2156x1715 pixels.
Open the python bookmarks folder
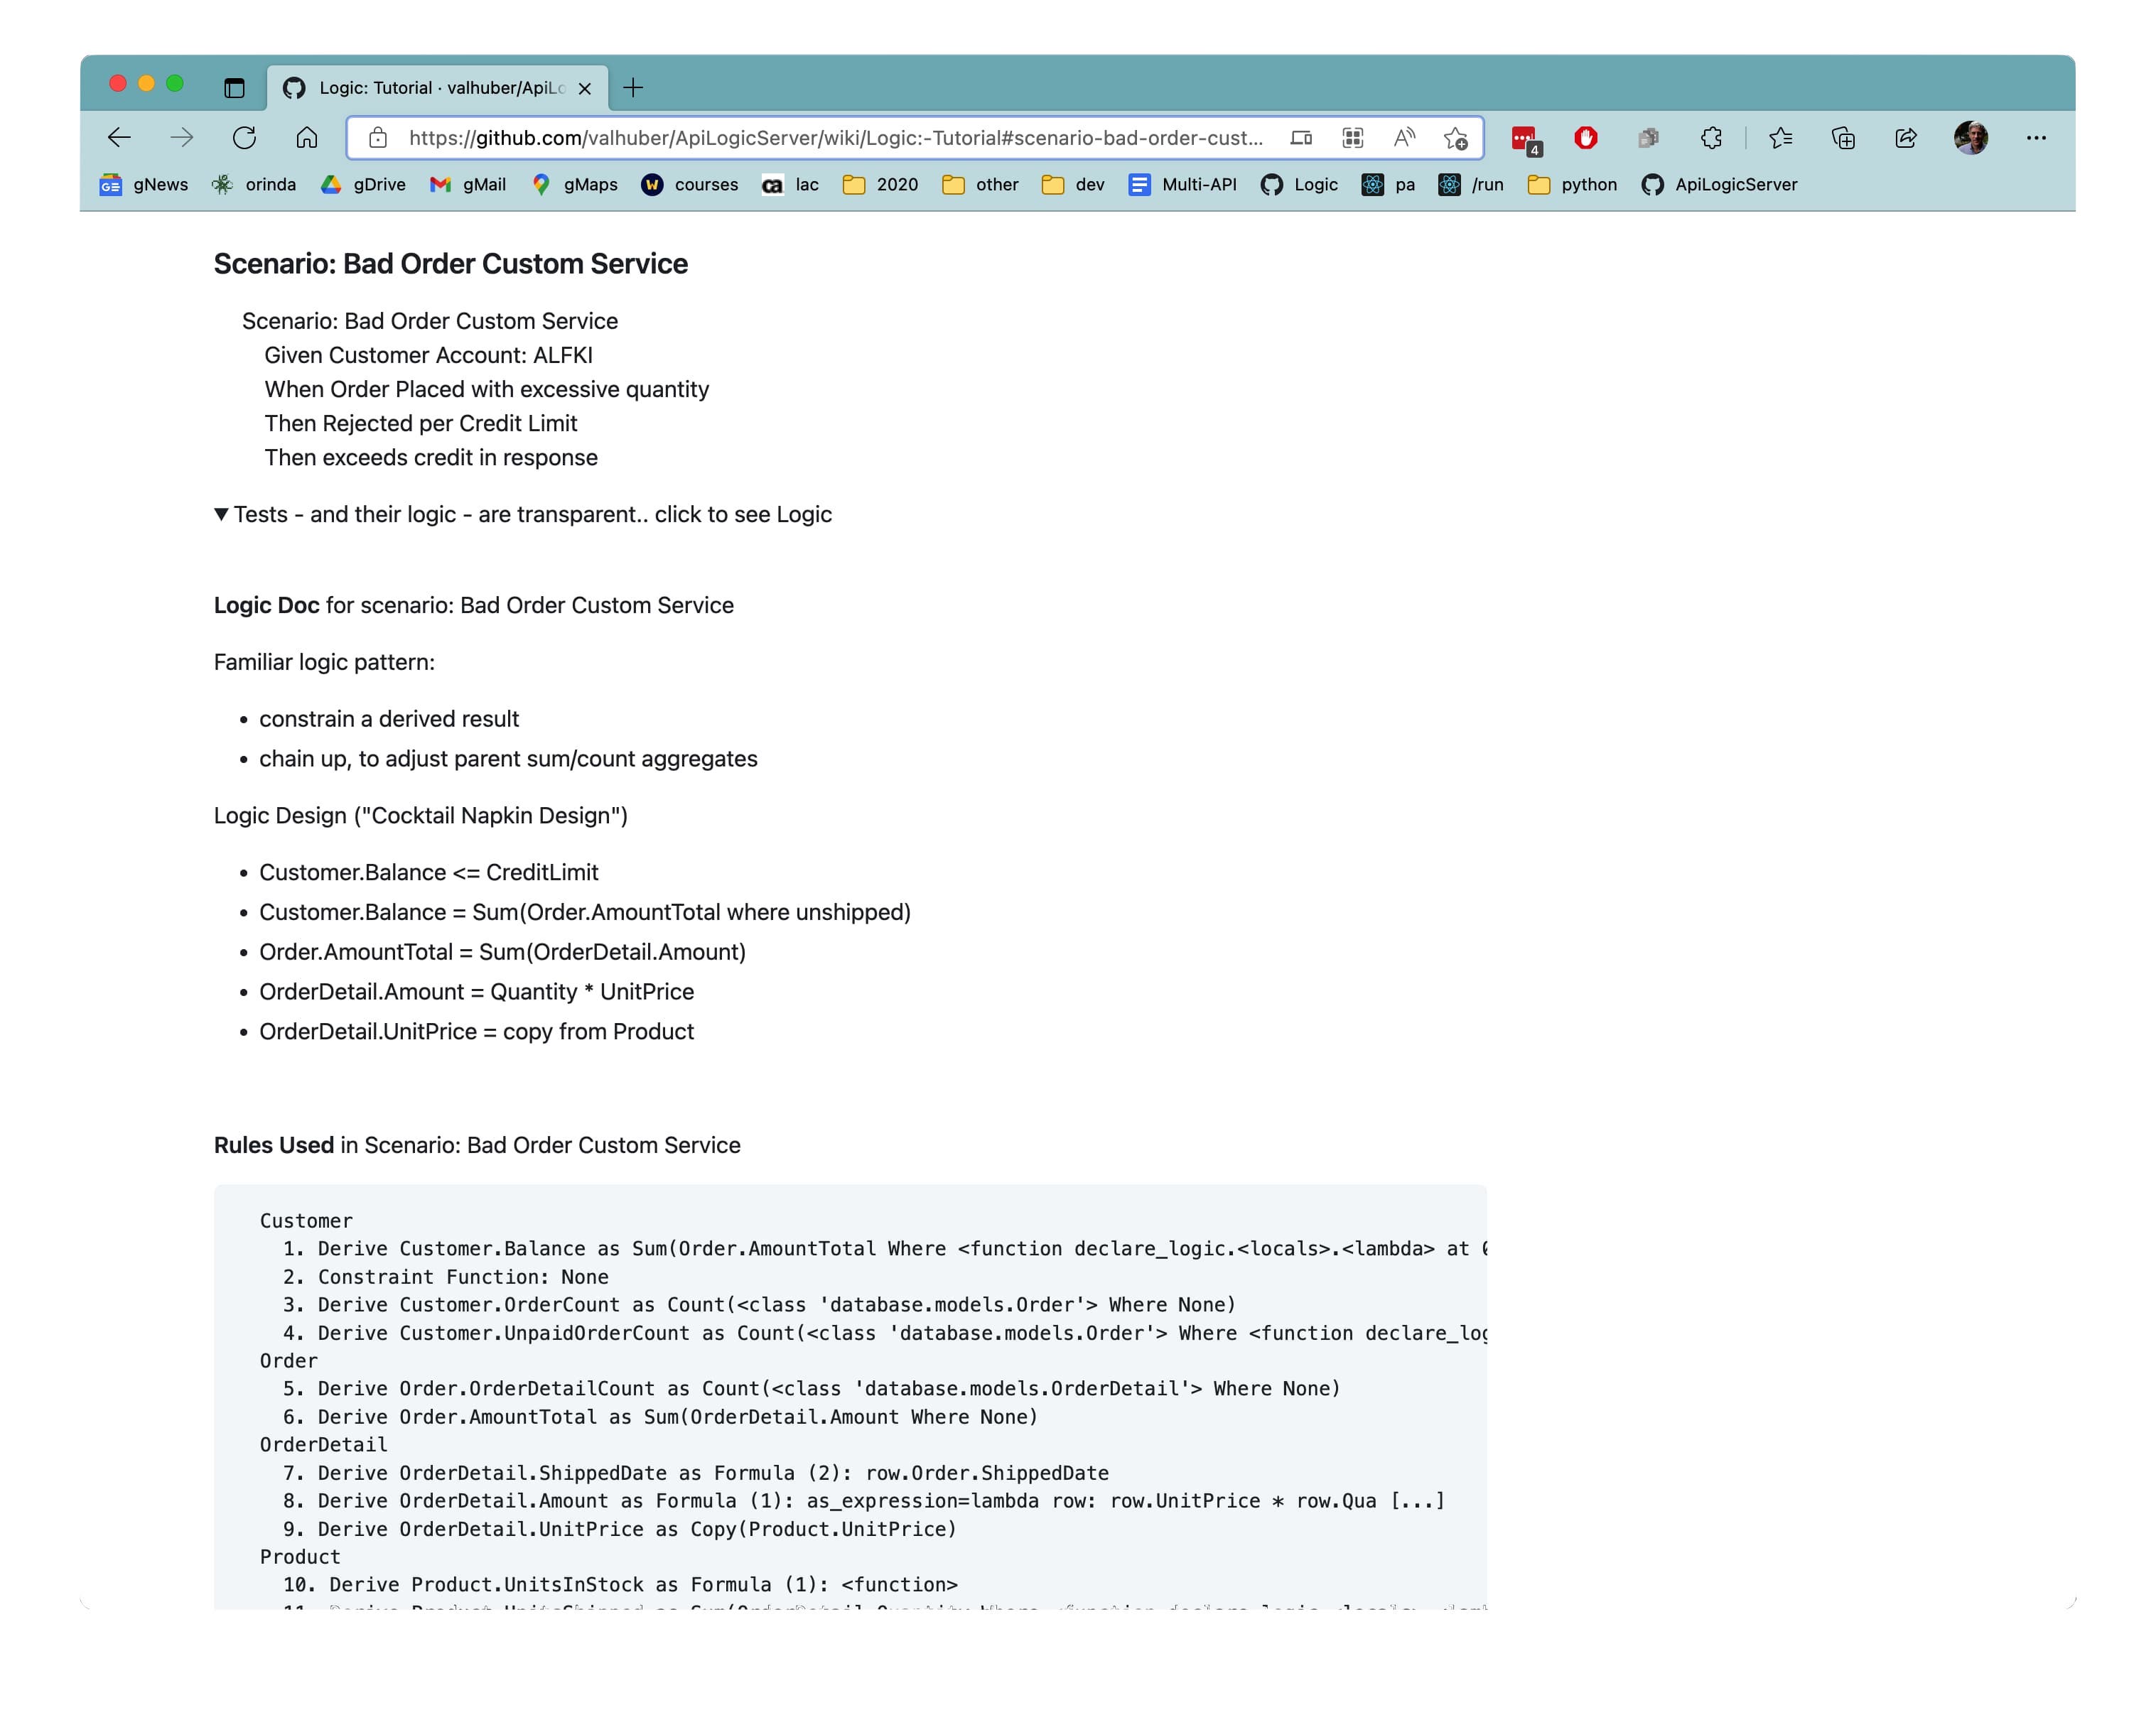[1572, 185]
